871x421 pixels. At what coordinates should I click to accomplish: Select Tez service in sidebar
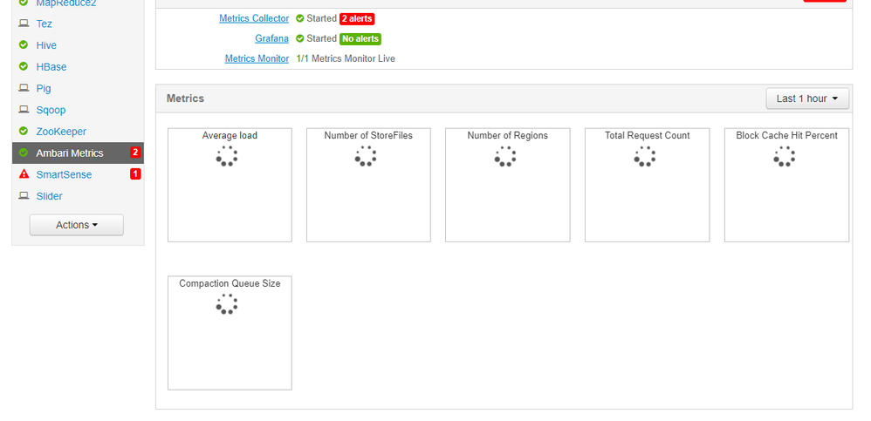click(x=44, y=24)
